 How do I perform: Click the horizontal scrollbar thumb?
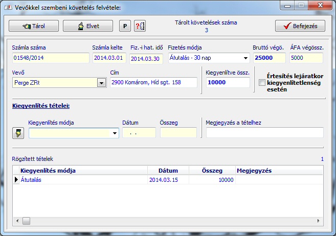tap(27, 221)
